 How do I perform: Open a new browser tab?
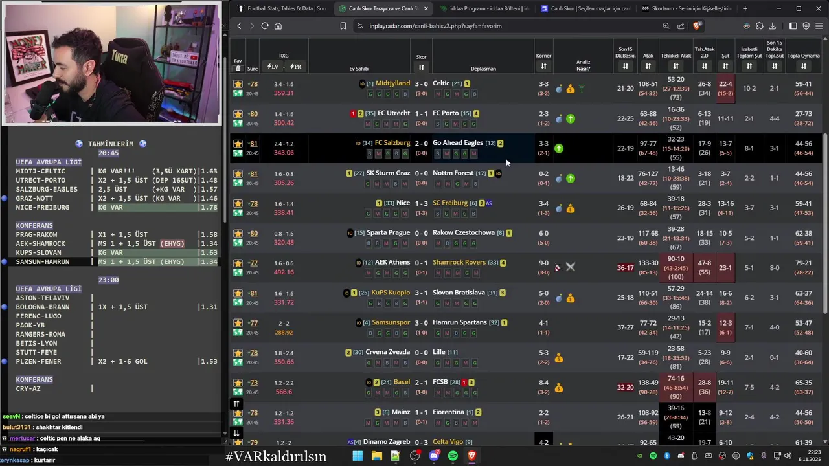pyautogui.click(x=745, y=8)
